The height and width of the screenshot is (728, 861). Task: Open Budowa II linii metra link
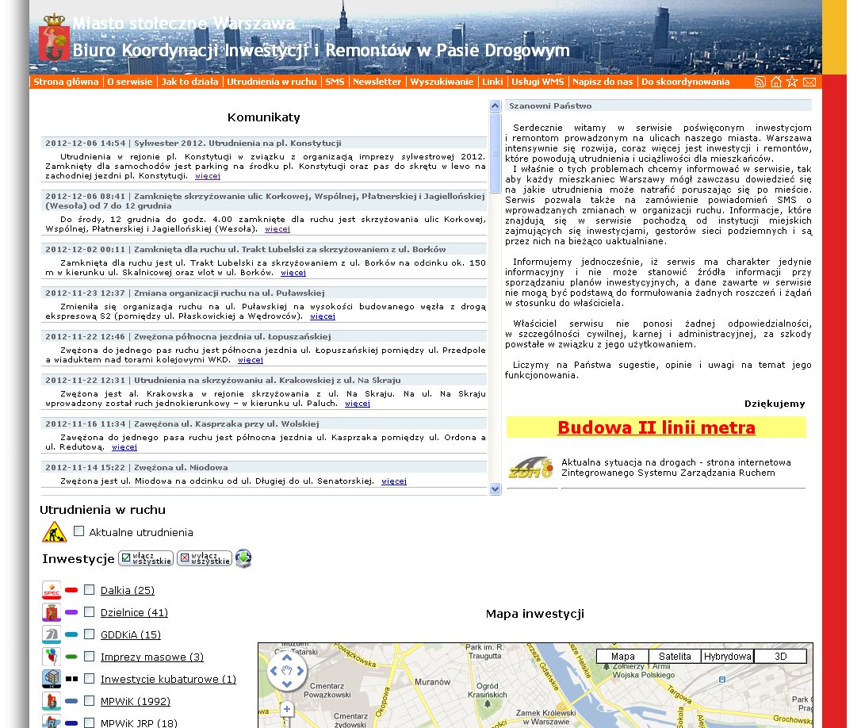pyautogui.click(x=656, y=427)
